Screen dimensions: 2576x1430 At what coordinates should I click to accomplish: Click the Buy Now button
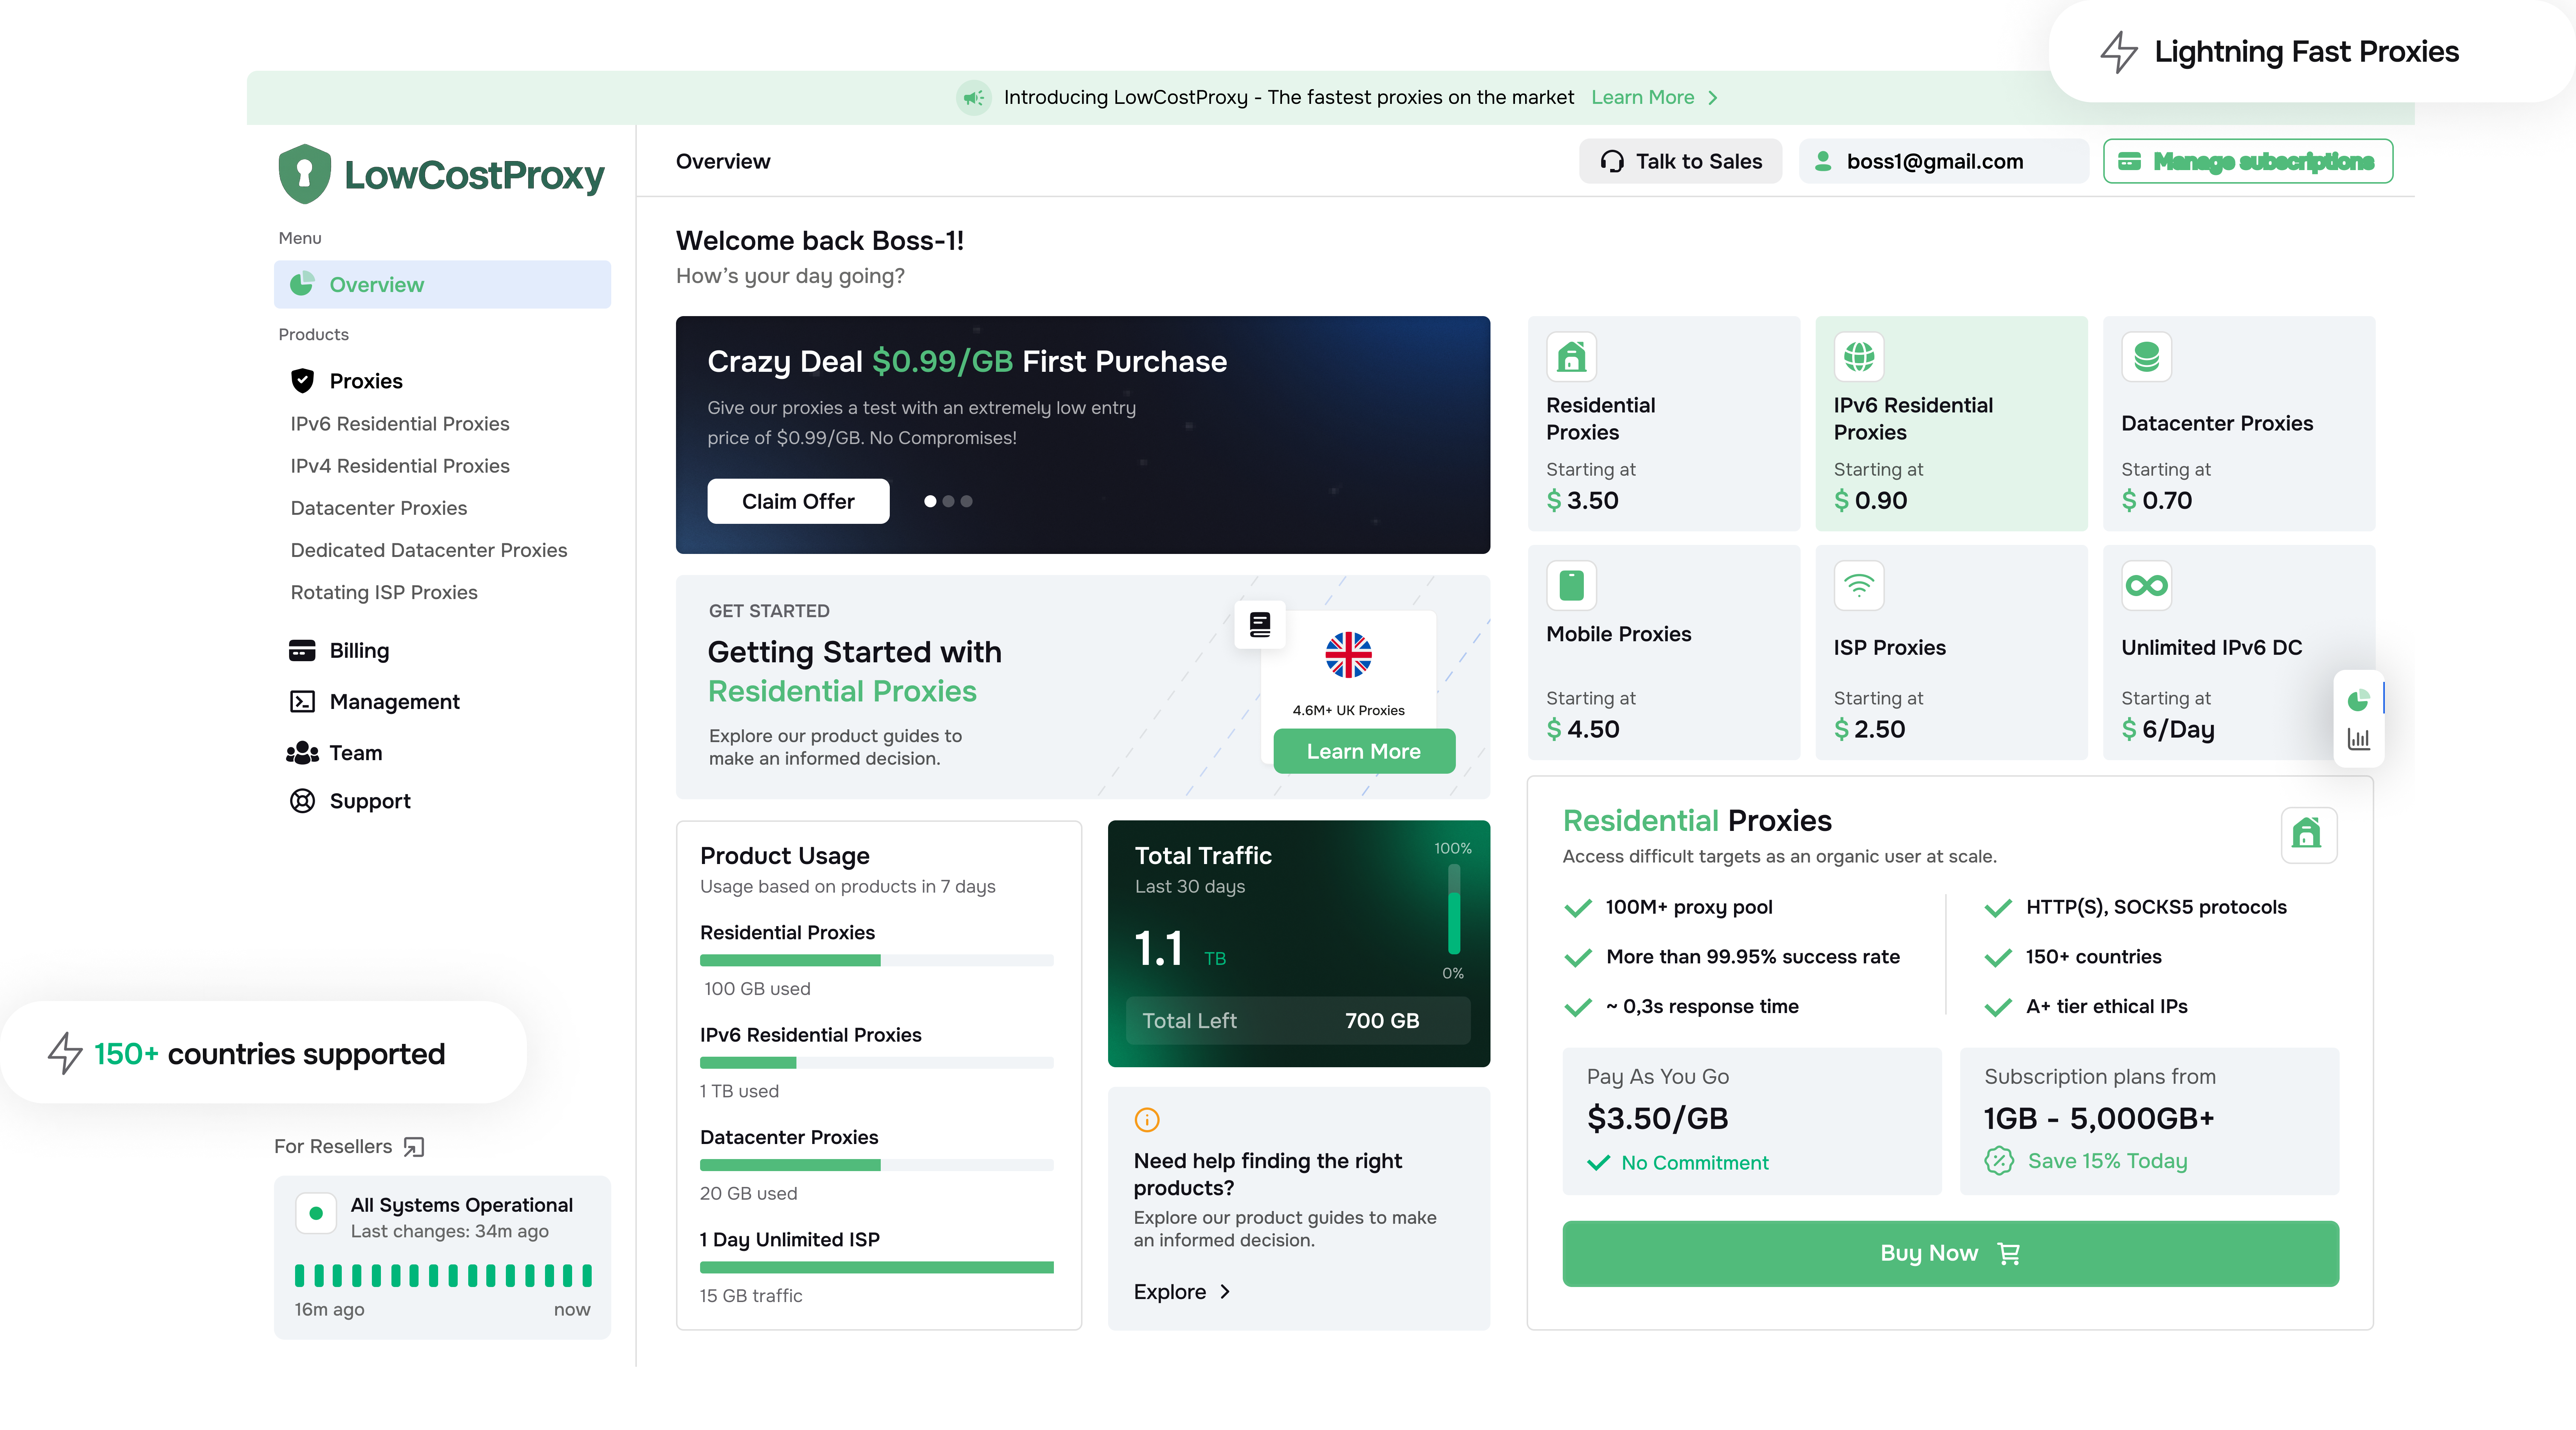tap(1950, 1253)
